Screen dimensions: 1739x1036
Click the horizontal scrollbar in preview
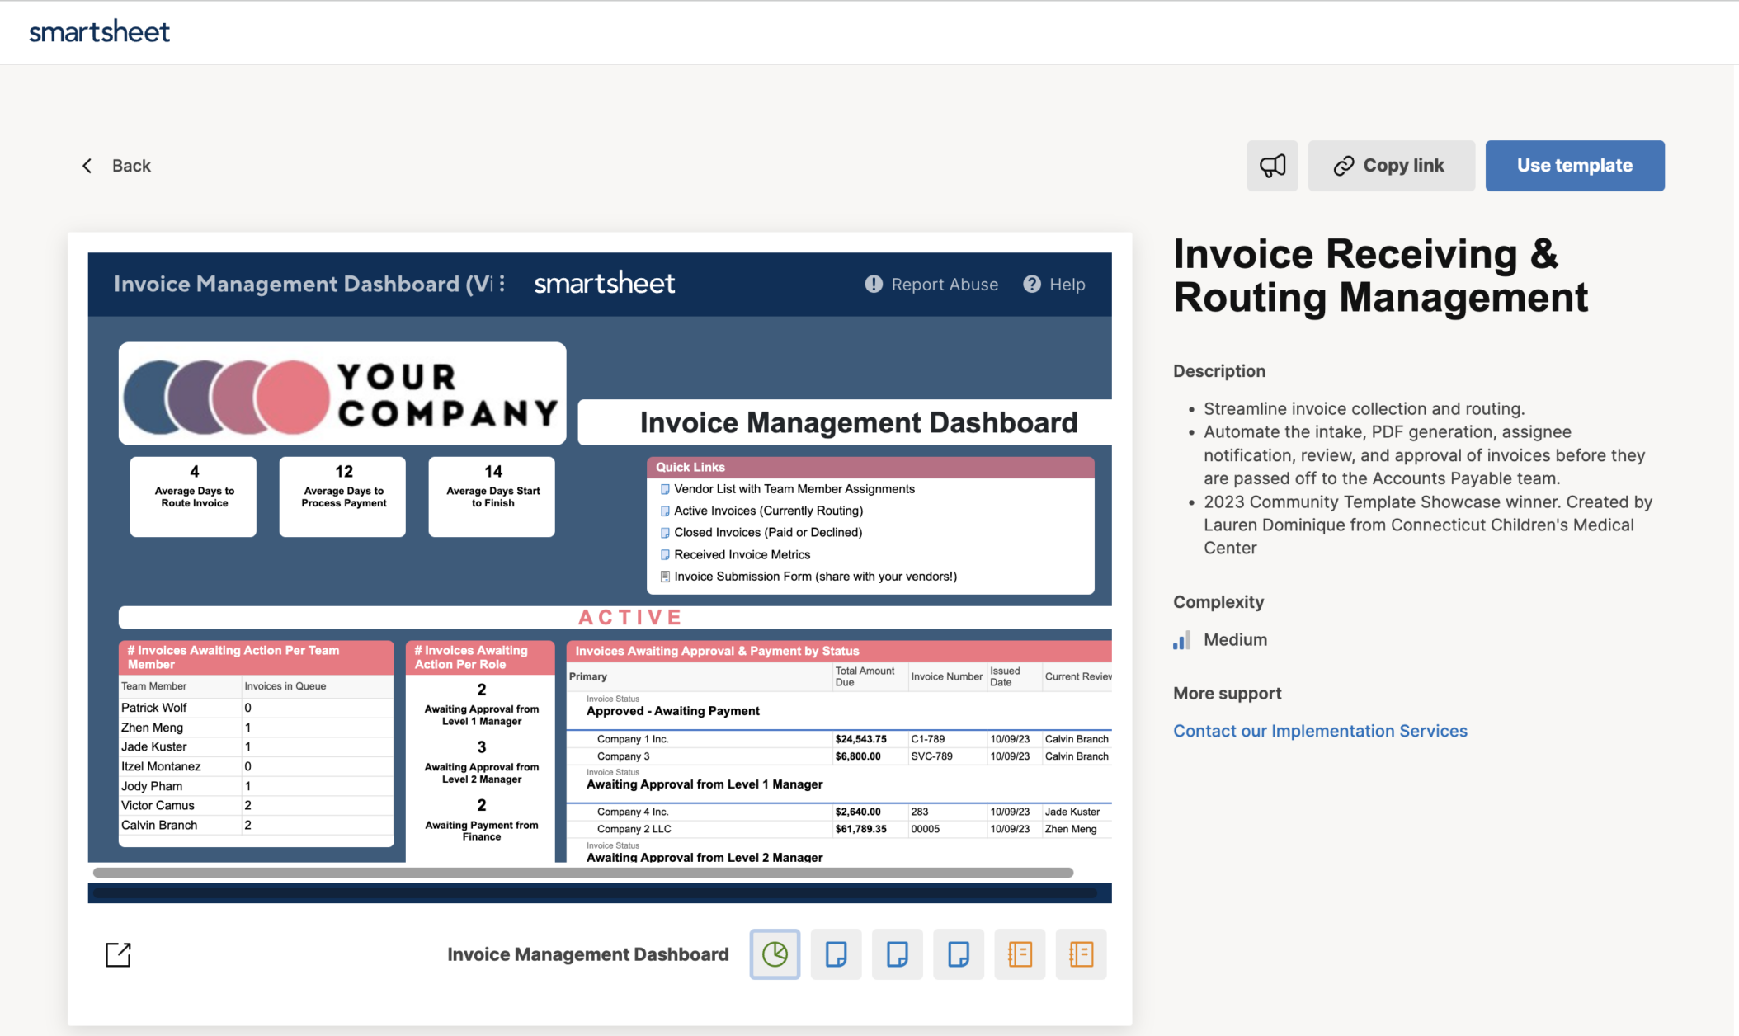582,873
